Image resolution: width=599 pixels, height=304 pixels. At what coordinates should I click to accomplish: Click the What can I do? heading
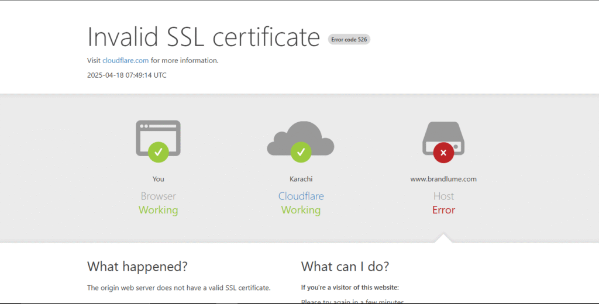pyautogui.click(x=345, y=267)
